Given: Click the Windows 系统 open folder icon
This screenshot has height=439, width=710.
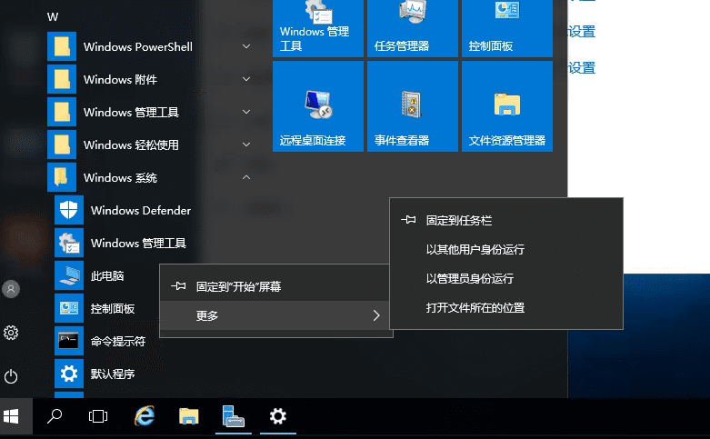Looking at the screenshot, I should 62,177.
